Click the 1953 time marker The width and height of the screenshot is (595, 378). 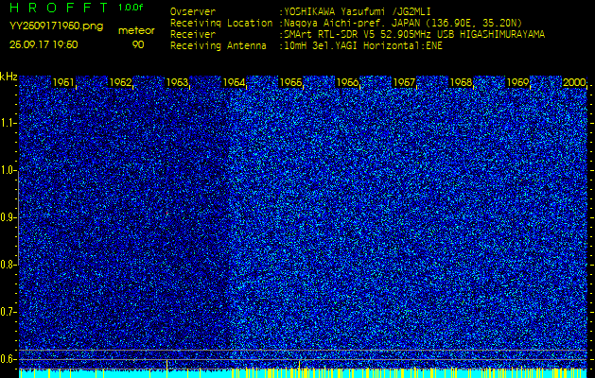(177, 82)
